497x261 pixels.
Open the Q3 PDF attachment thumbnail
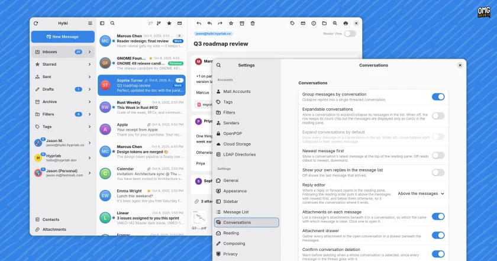point(199,218)
